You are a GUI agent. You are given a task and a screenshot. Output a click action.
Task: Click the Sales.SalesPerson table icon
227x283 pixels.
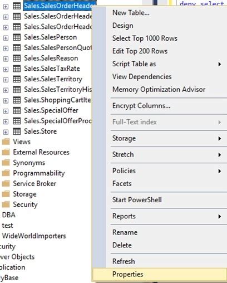17,37
